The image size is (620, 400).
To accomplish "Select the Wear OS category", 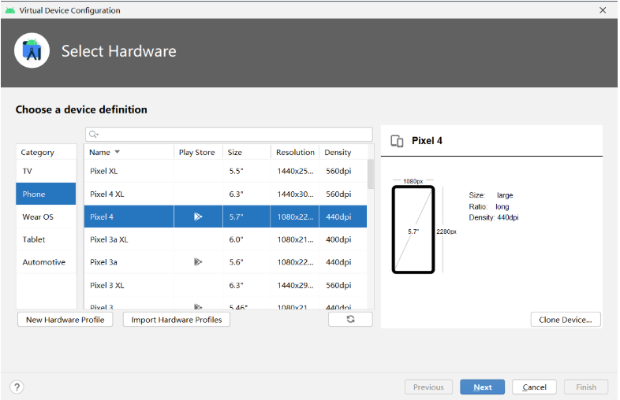I will (x=46, y=217).
